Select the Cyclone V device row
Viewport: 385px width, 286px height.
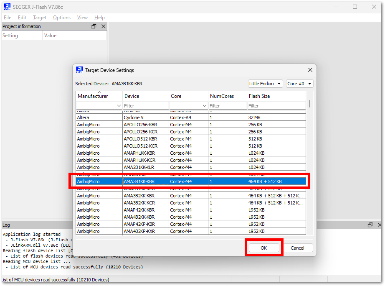(x=191, y=117)
